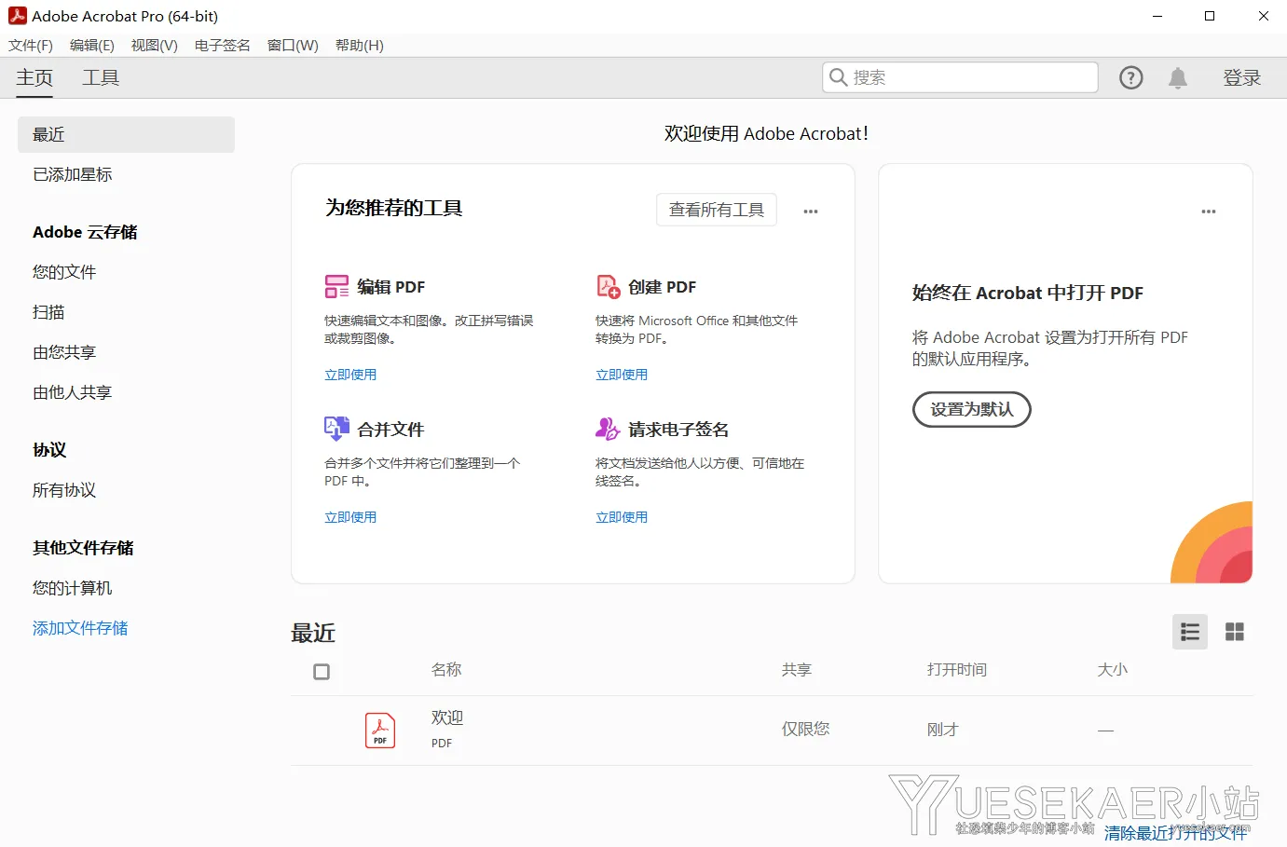Open the 帮助(H) menu
This screenshot has height=847, width=1287.
click(x=360, y=46)
